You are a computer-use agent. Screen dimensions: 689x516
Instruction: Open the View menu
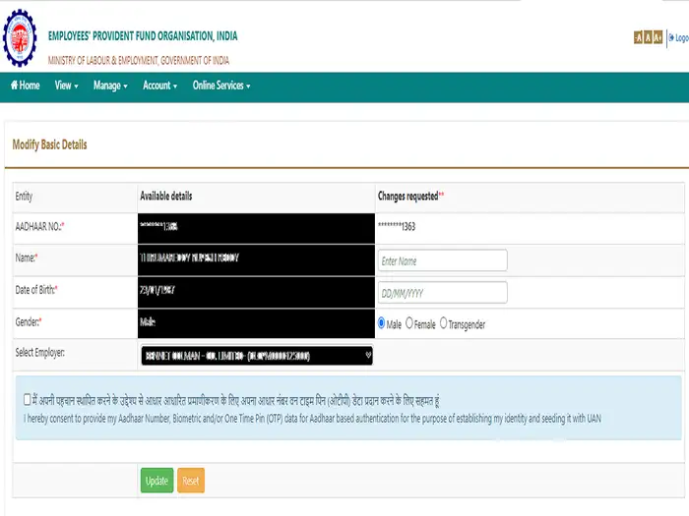[x=66, y=86]
